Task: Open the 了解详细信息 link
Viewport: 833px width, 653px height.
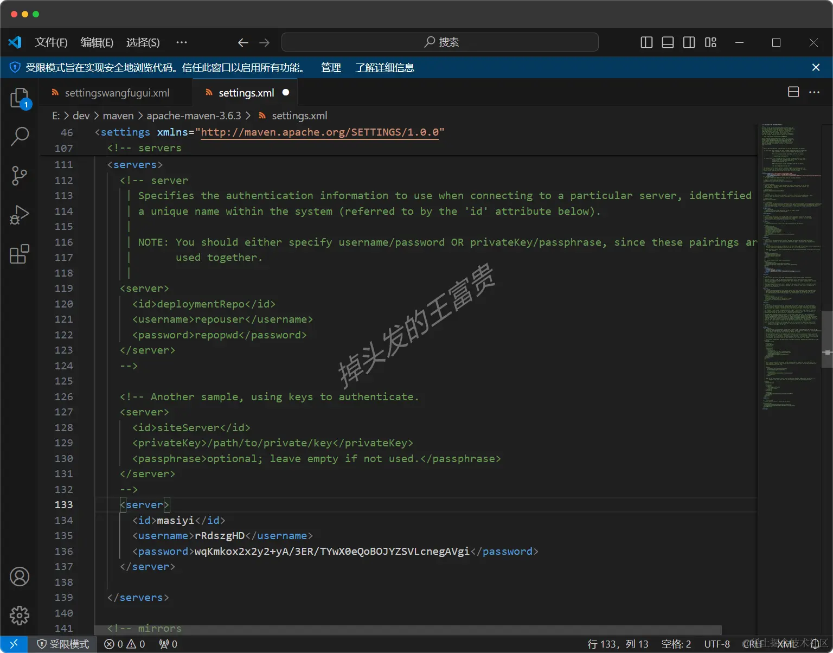Action: point(385,67)
